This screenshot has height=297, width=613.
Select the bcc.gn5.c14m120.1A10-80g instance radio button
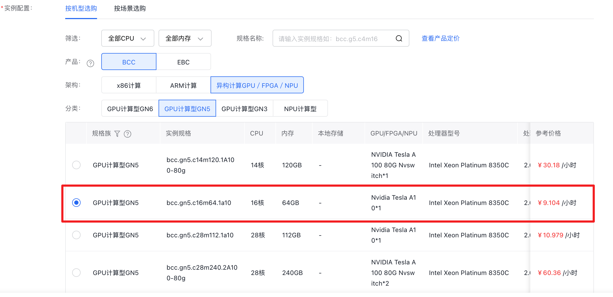[x=76, y=165]
